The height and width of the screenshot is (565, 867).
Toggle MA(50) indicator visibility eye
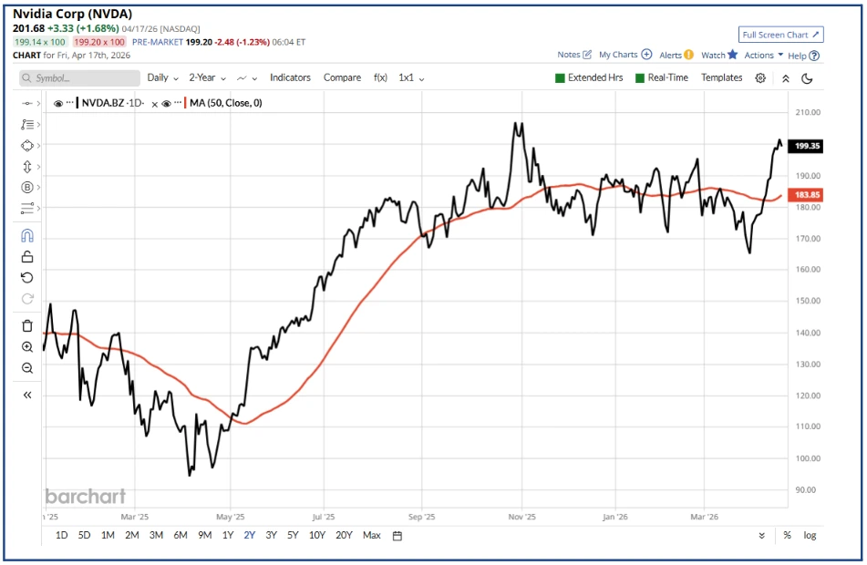tap(166, 103)
